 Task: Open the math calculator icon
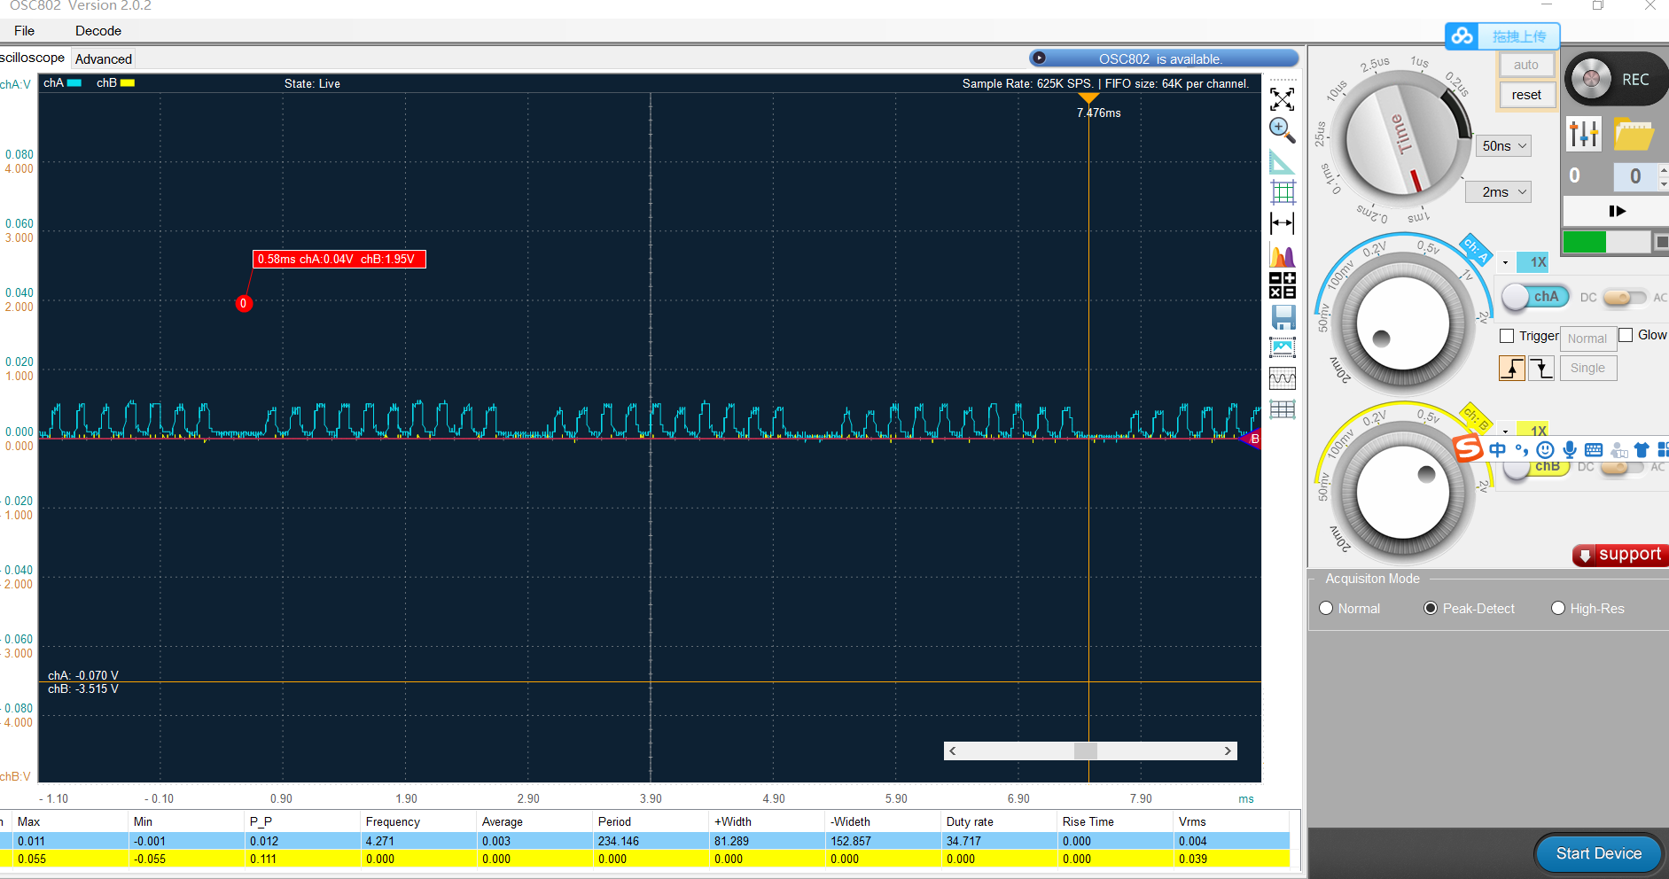point(1282,285)
